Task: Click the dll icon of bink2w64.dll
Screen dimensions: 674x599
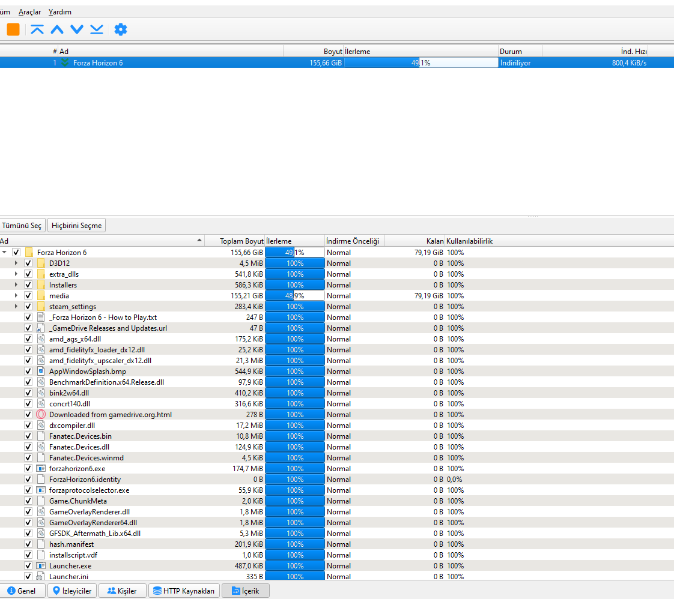Action: 41,393
